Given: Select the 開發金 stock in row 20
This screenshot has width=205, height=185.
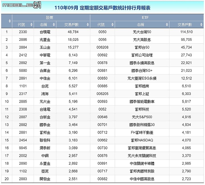Looking at the screenshot, I should 45,179.
